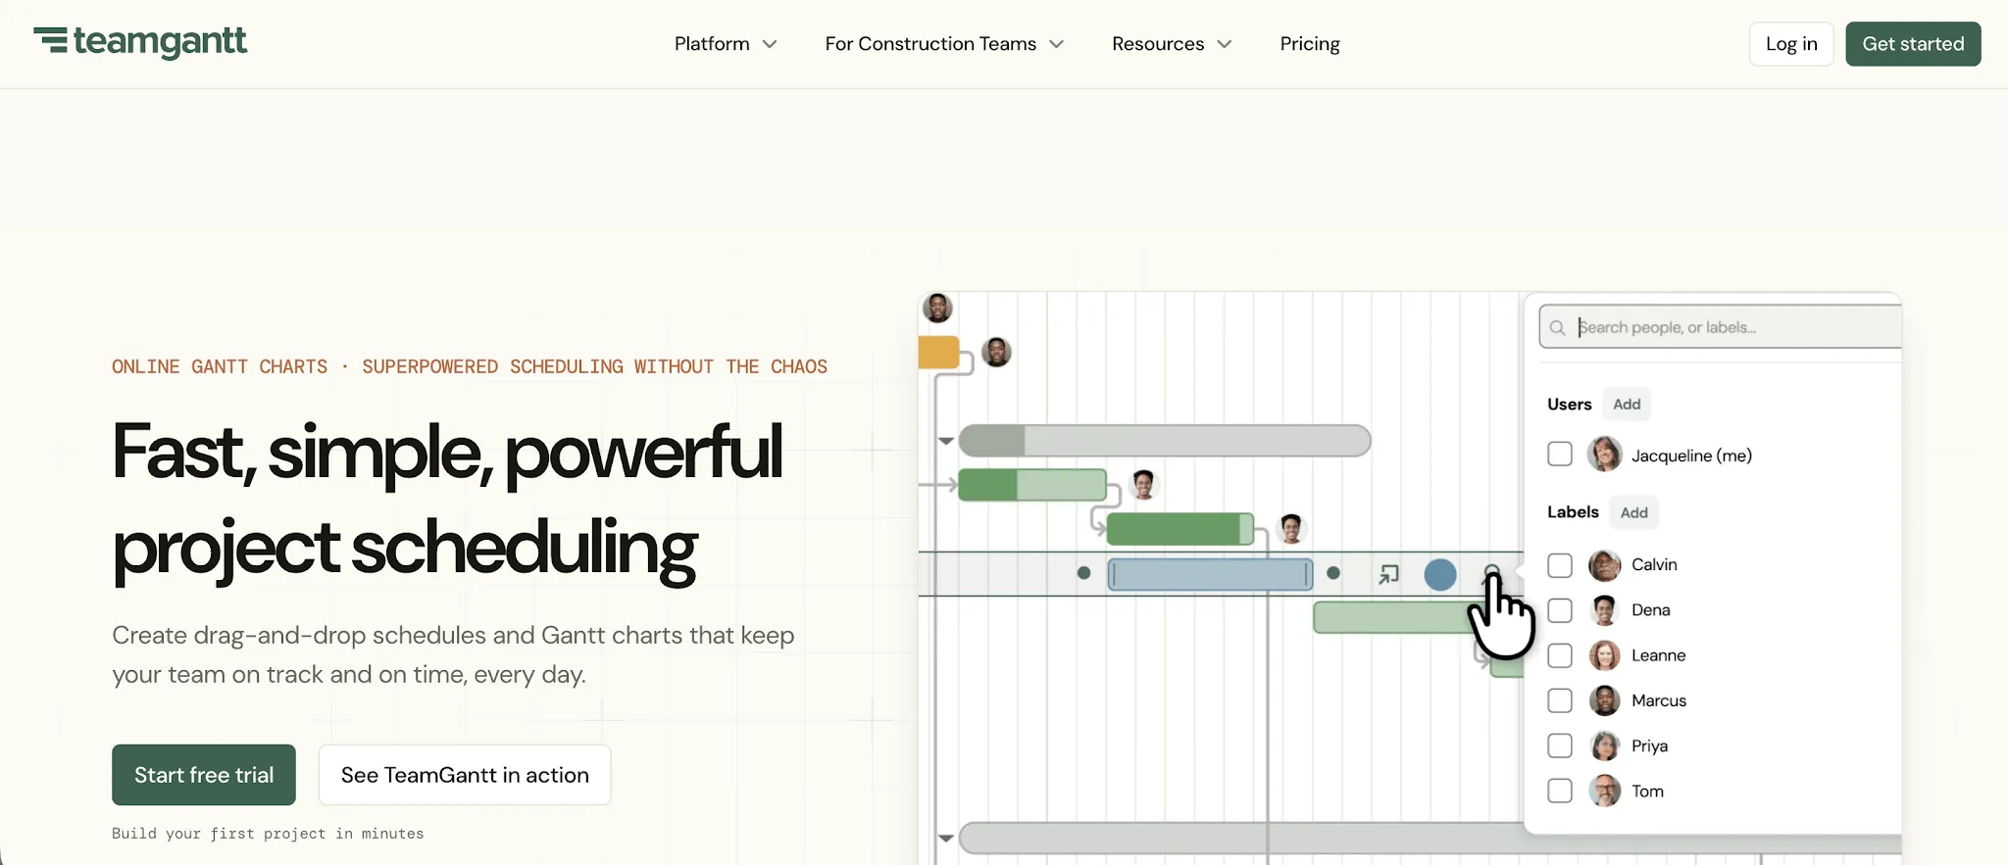Click Marcus's avatar photo
The image size is (2008, 865).
click(x=1604, y=700)
